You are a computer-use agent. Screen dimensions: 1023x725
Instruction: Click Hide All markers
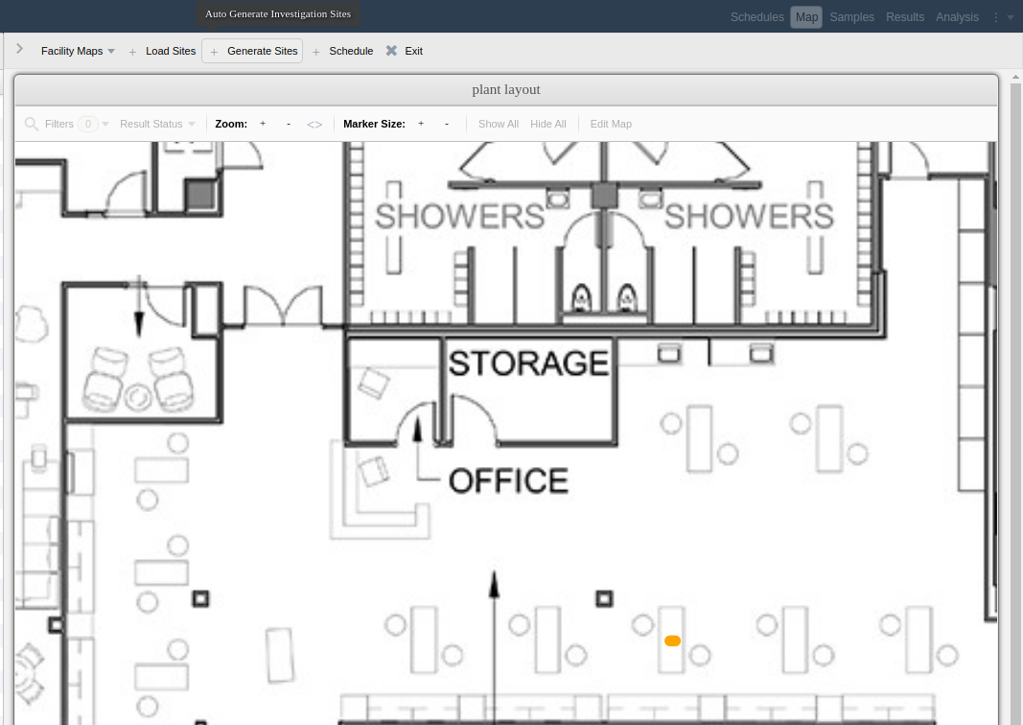tap(548, 124)
